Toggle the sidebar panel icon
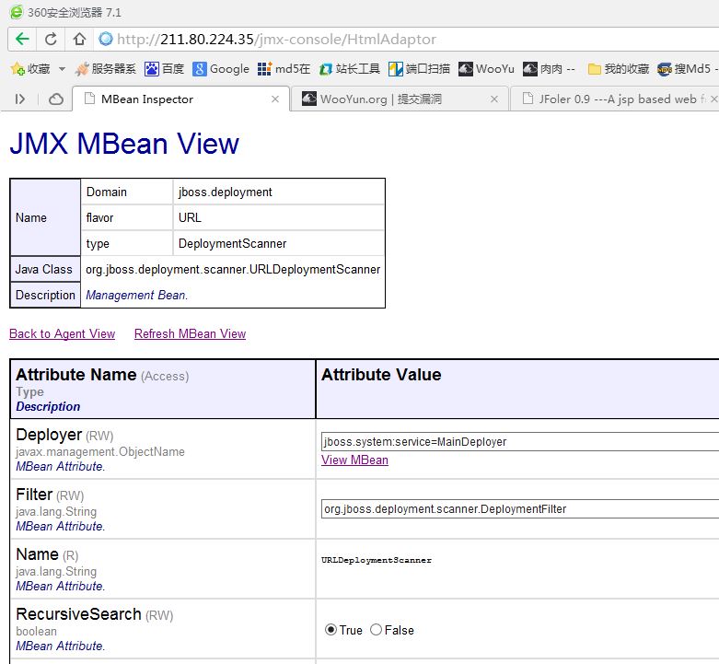719x664 pixels. [x=19, y=99]
